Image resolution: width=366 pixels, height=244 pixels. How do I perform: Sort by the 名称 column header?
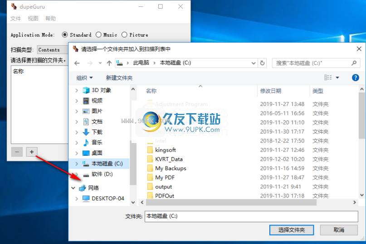pos(151,91)
